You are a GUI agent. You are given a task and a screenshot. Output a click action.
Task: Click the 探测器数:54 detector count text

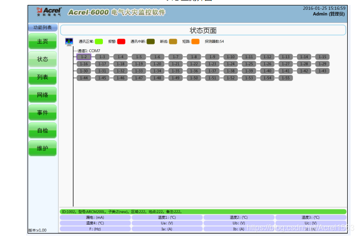tap(214, 41)
